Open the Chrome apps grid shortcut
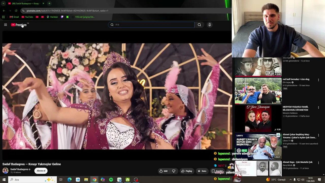 3,17
